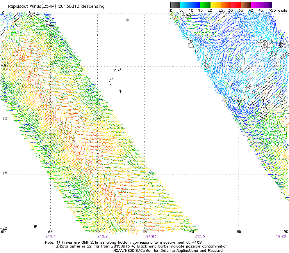The height and width of the screenshot is (253, 289).
Task: Click the latitude label '-10'
Action: click(4, 119)
